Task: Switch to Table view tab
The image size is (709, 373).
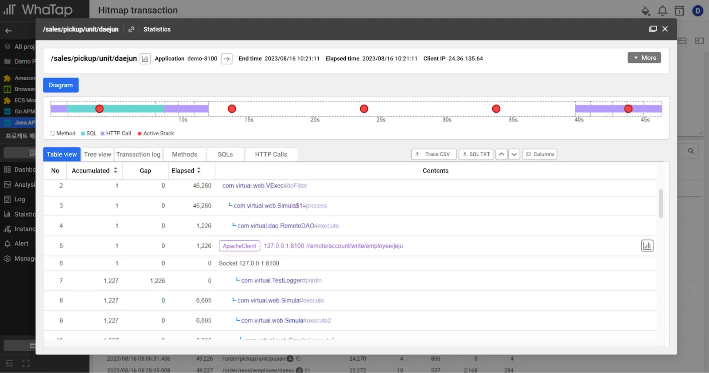Action: pos(62,154)
